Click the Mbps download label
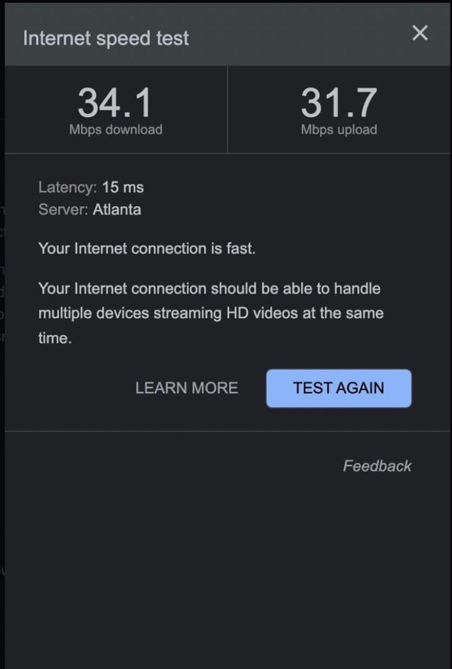Viewport: 452px width, 669px height. (x=116, y=130)
